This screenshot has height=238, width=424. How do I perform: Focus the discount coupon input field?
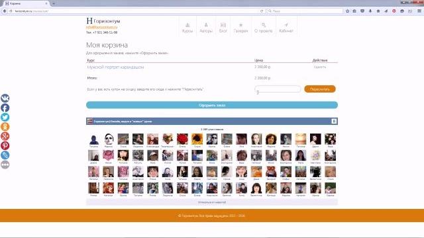point(278,89)
